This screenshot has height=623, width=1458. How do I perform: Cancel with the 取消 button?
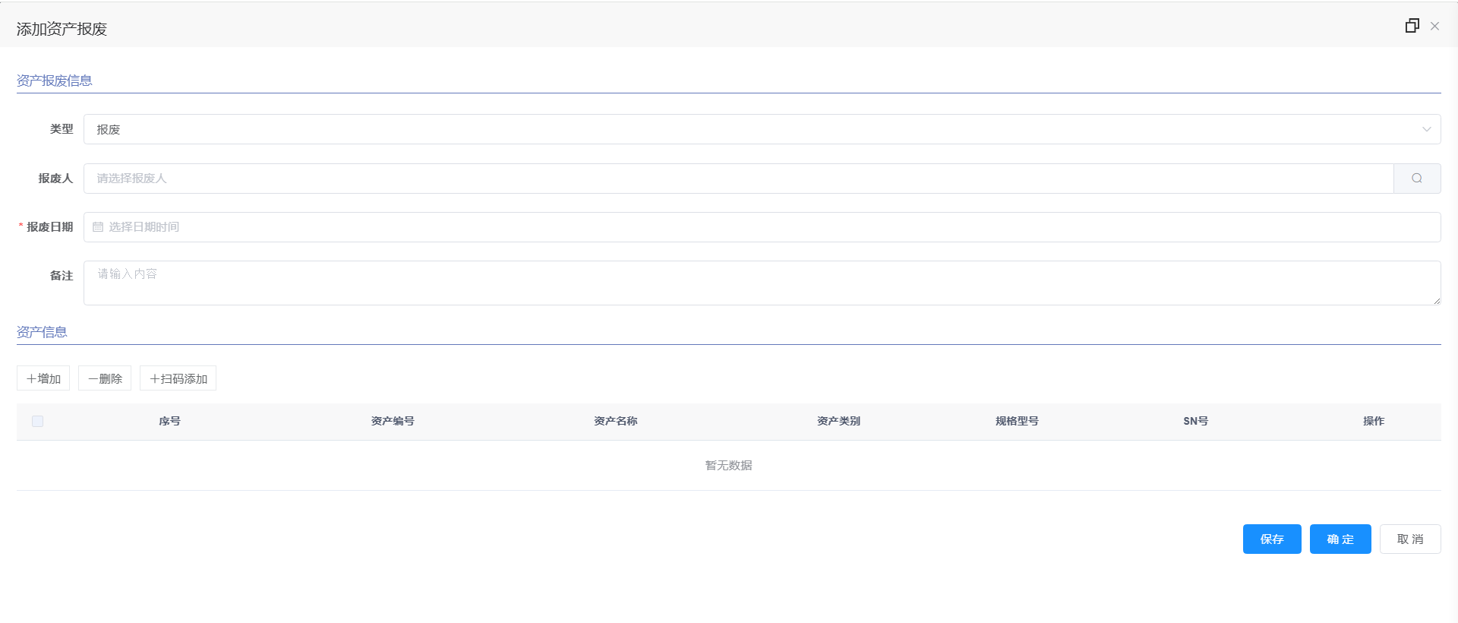click(1410, 539)
